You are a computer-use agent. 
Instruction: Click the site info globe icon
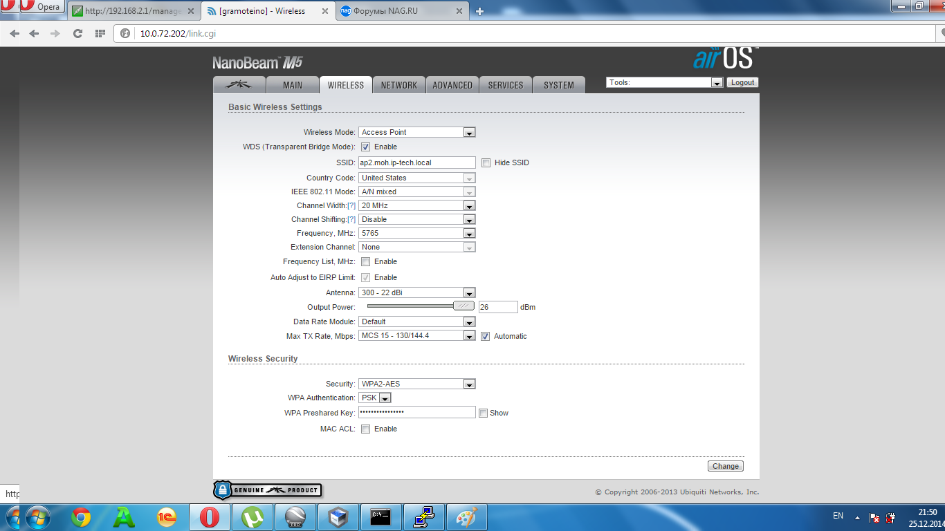point(125,33)
